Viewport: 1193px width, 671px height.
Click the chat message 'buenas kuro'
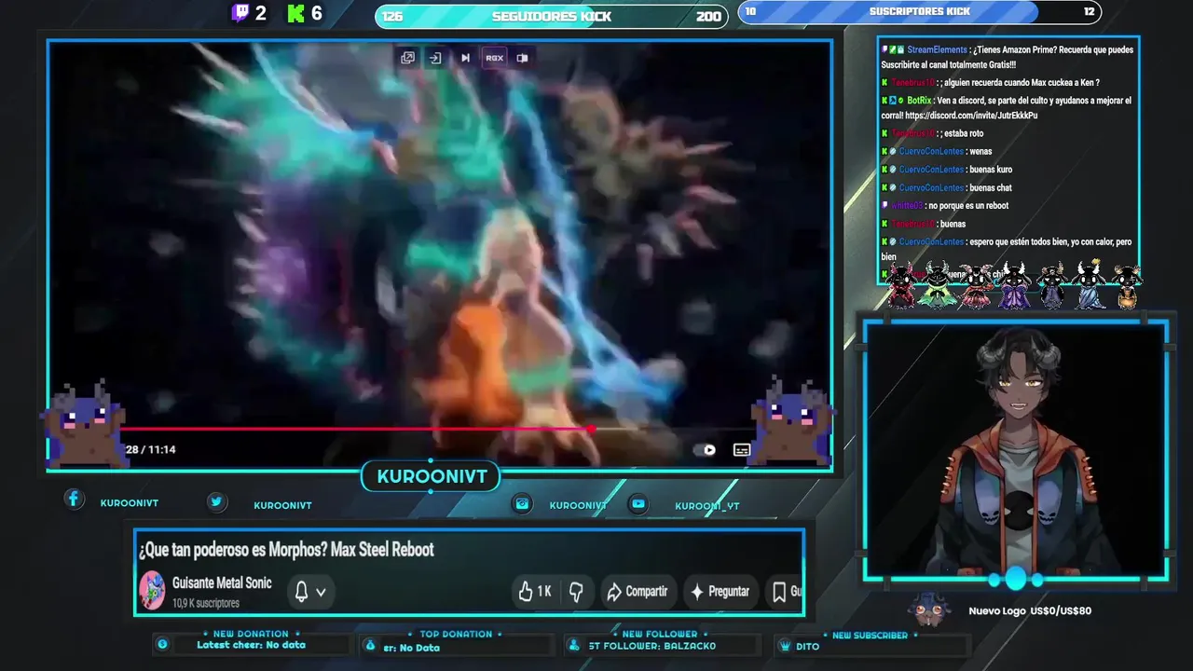991,170
